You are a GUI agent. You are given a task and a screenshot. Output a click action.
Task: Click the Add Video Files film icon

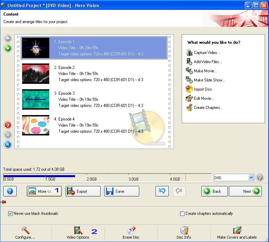(189, 62)
